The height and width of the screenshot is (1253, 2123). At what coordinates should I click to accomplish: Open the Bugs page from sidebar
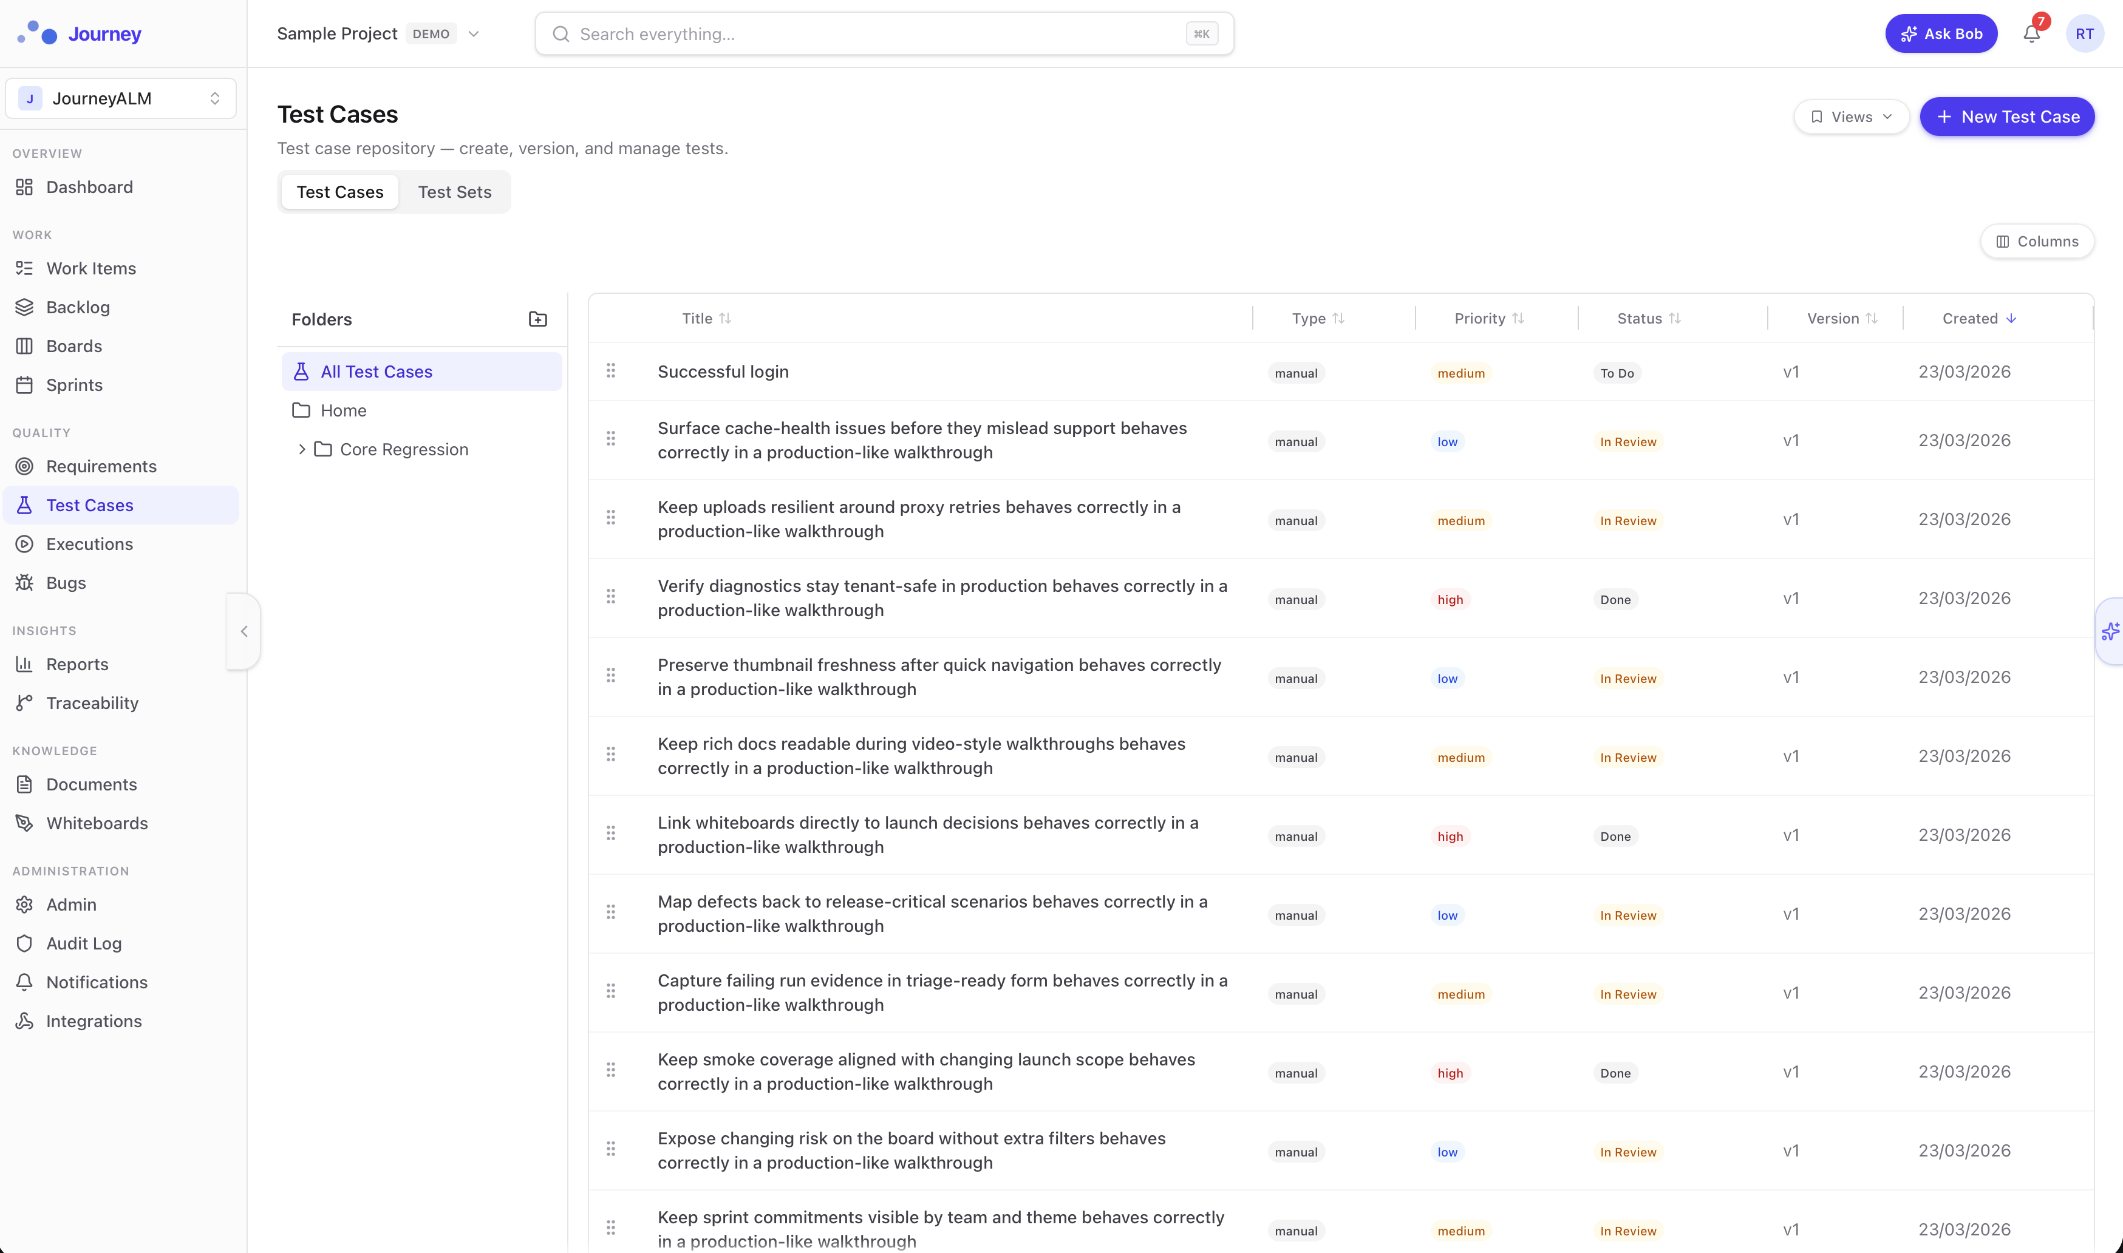pyautogui.click(x=66, y=583)
